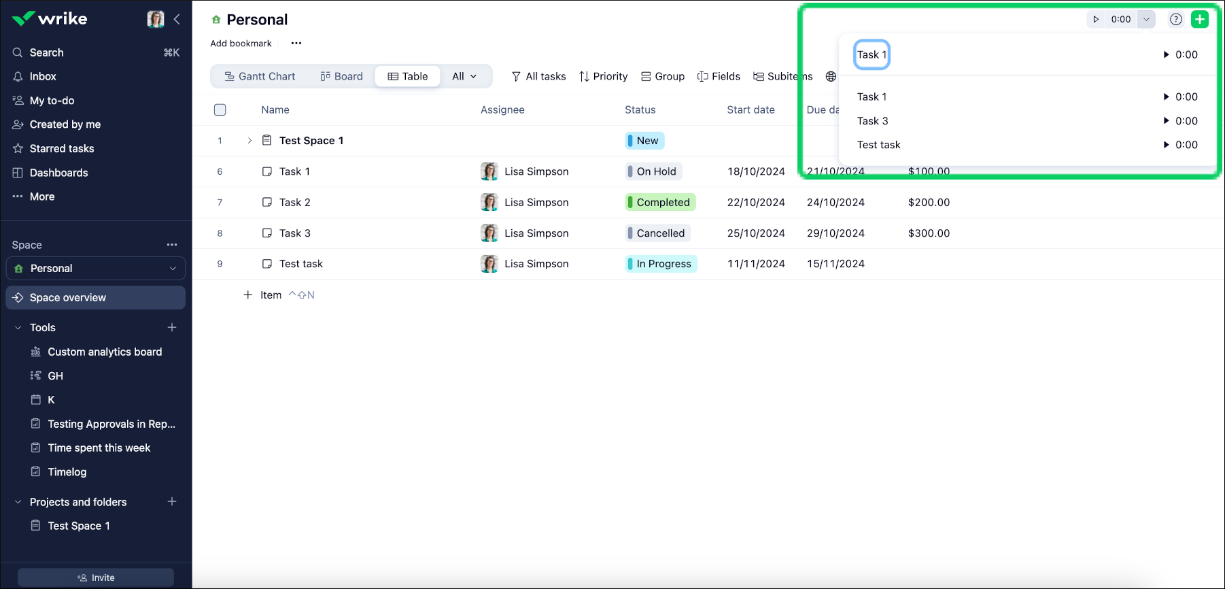Switch to the Gantt Chart view
Viewport: 1225px width, 589px height.
tap(260, 77)
